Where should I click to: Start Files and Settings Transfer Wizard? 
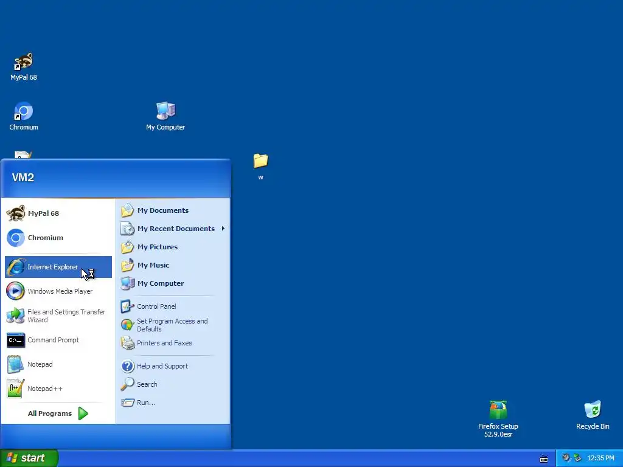click(x=58, y=316)
